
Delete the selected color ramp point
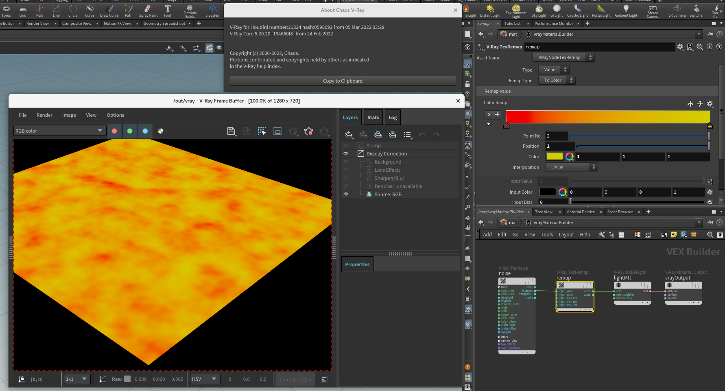[489, 115]
